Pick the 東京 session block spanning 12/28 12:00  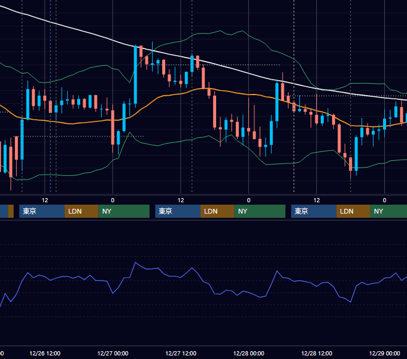coord(314,211)
